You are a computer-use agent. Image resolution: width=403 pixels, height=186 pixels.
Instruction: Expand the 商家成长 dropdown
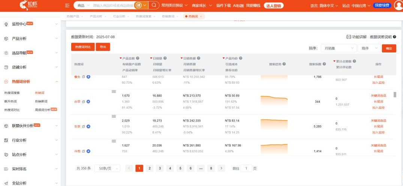(202, 5)
